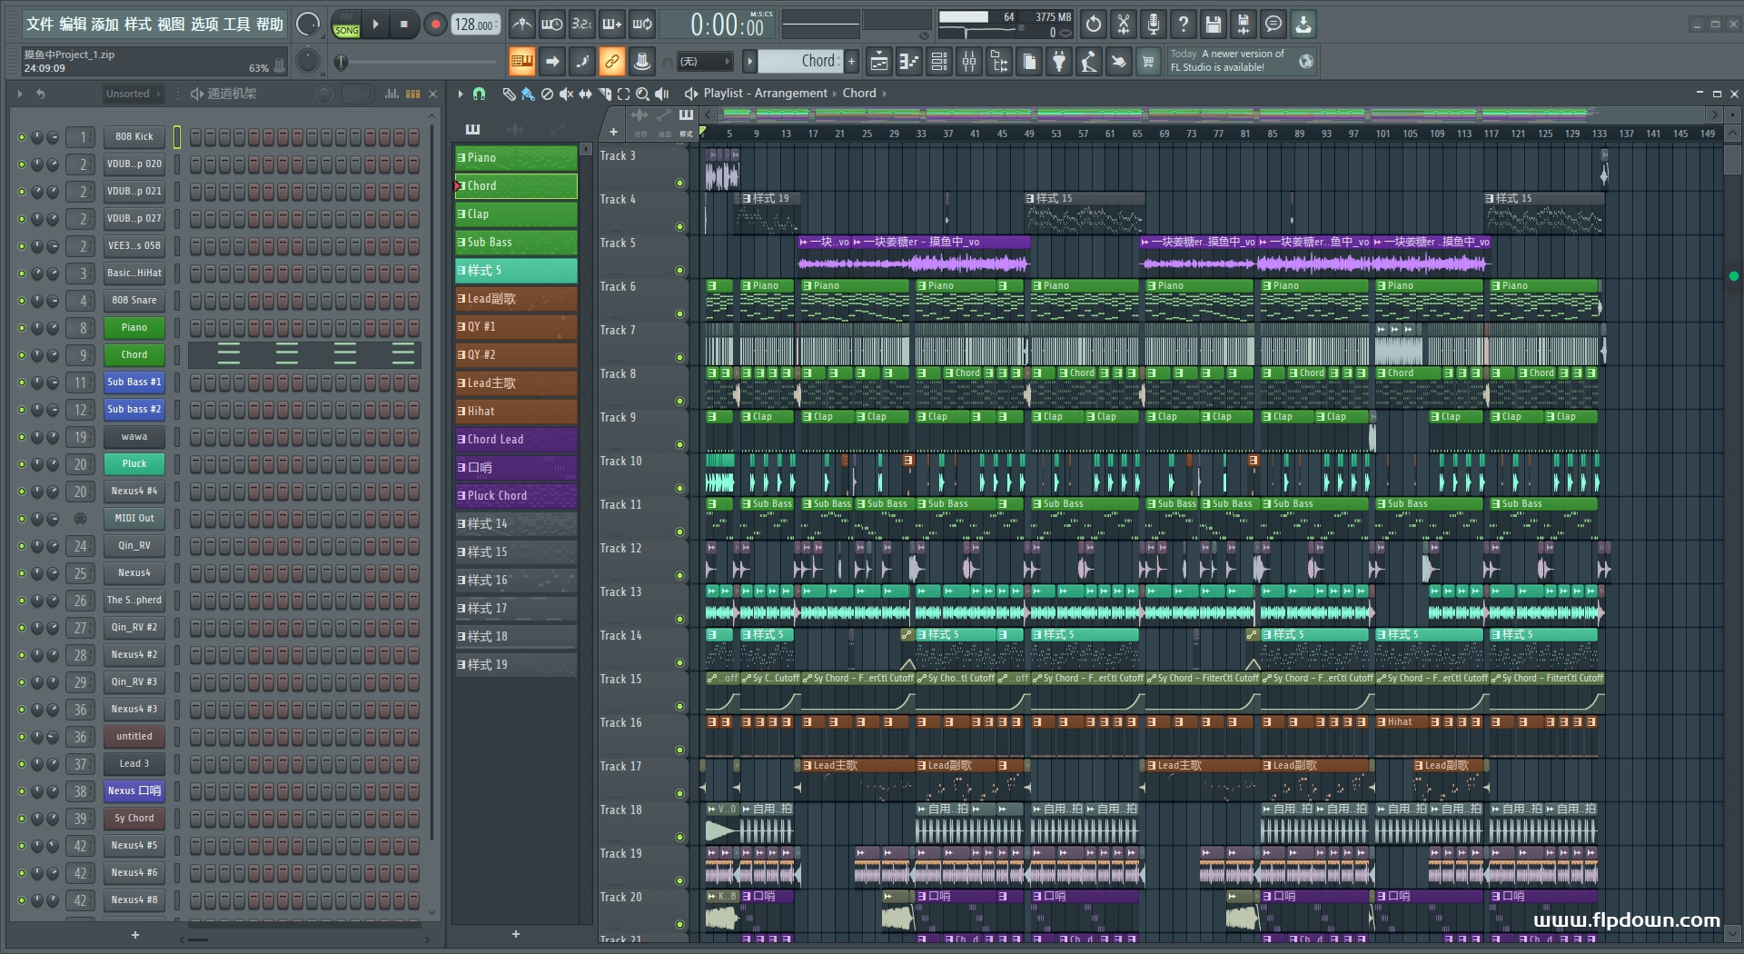1744x954 pixels.
Task: Select the Draw pencil tool in Playlist
Action: tap(509, 94)
